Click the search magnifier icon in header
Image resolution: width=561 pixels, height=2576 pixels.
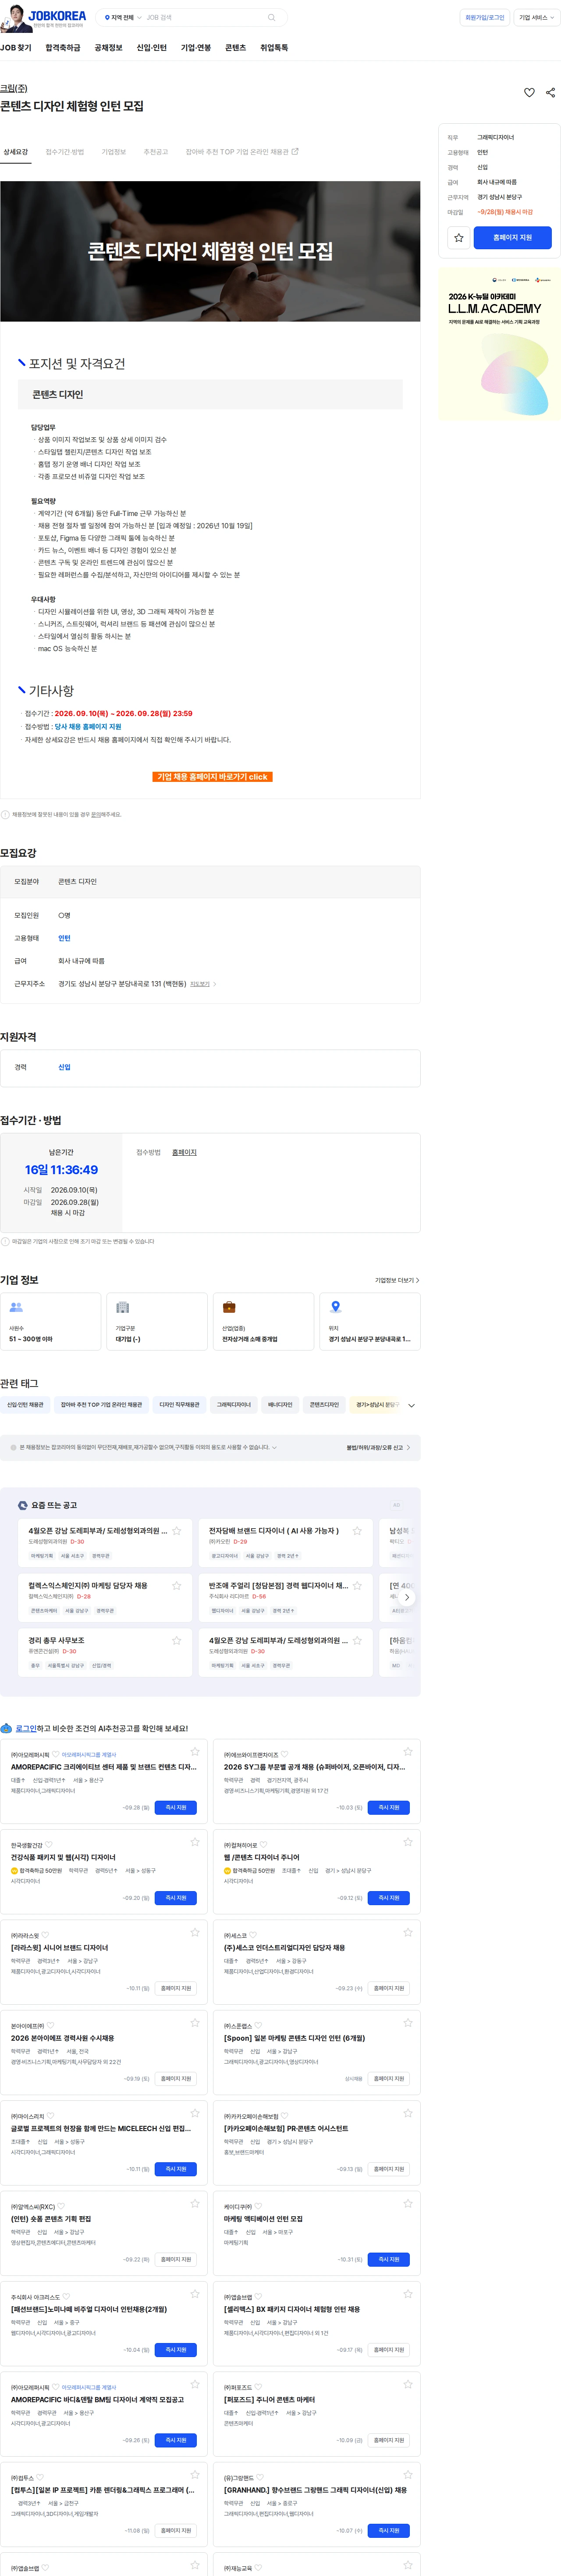pyautogui.click(x=272, y=18)
